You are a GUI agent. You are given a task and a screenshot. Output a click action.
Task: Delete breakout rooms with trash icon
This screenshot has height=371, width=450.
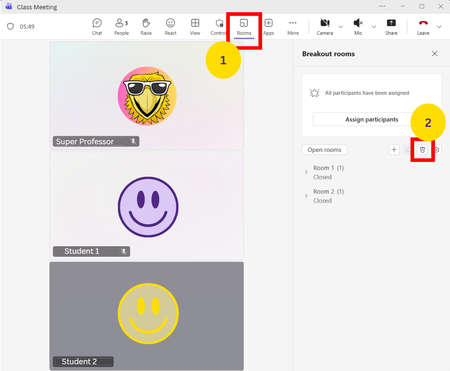coord(422,150)
